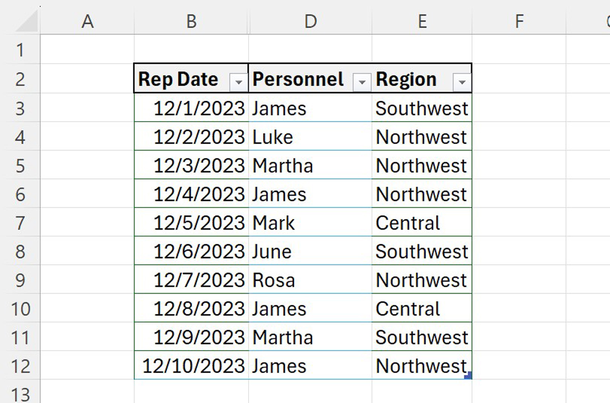The width and height of the screenshot is (610, 403).
Task: Select the Region header cell
Action: (407, 79)
